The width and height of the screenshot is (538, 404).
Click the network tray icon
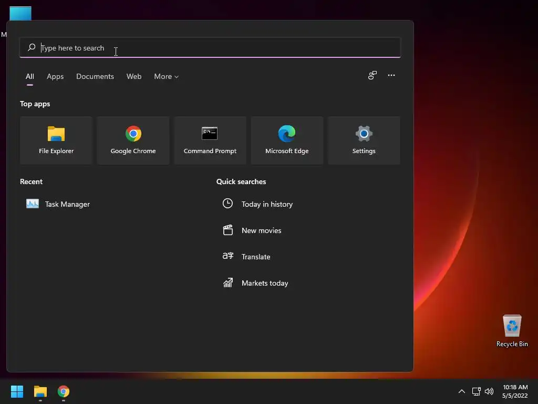coord(476,391)
